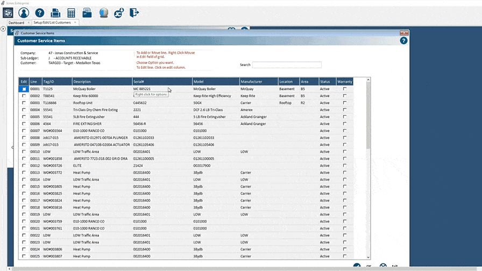Screen dimensions: 482x271
Task: Tick Edit checkbox for line 00025
Action: point(24,256)
